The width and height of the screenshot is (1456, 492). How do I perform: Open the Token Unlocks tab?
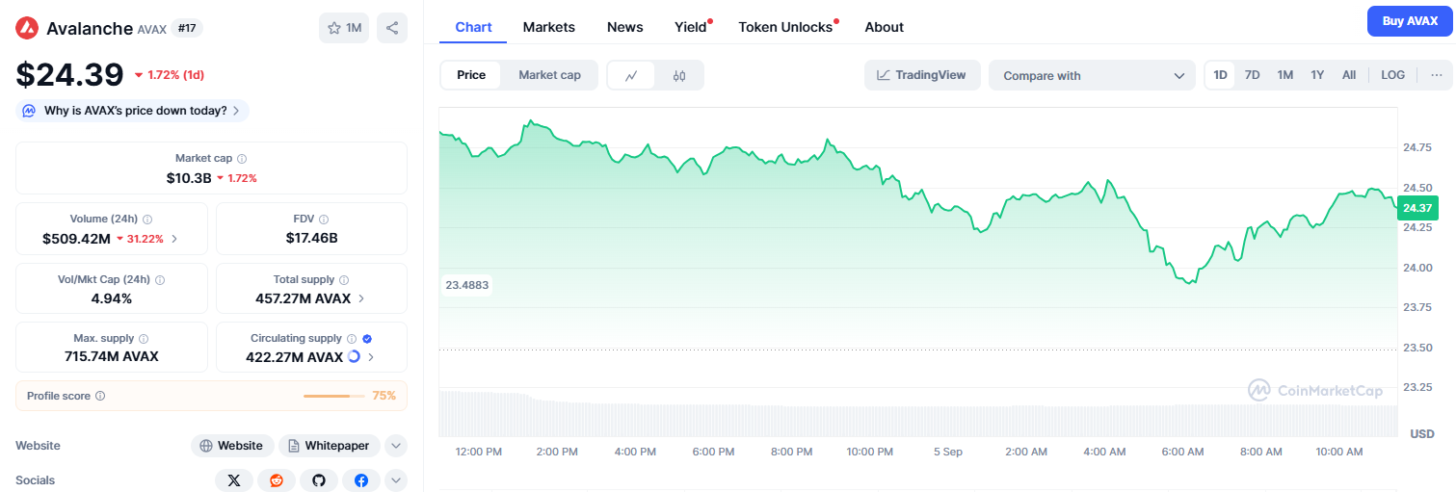[x=785, y=27]
